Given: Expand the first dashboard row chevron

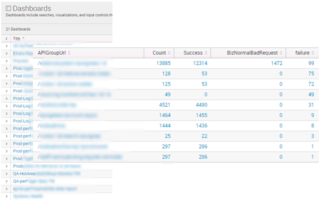Looking at the screenshot, I should click(x=7, y=46).
